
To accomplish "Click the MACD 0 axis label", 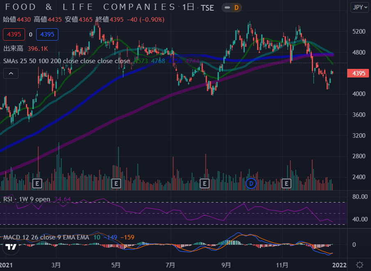I will click(x=354, y=245).
